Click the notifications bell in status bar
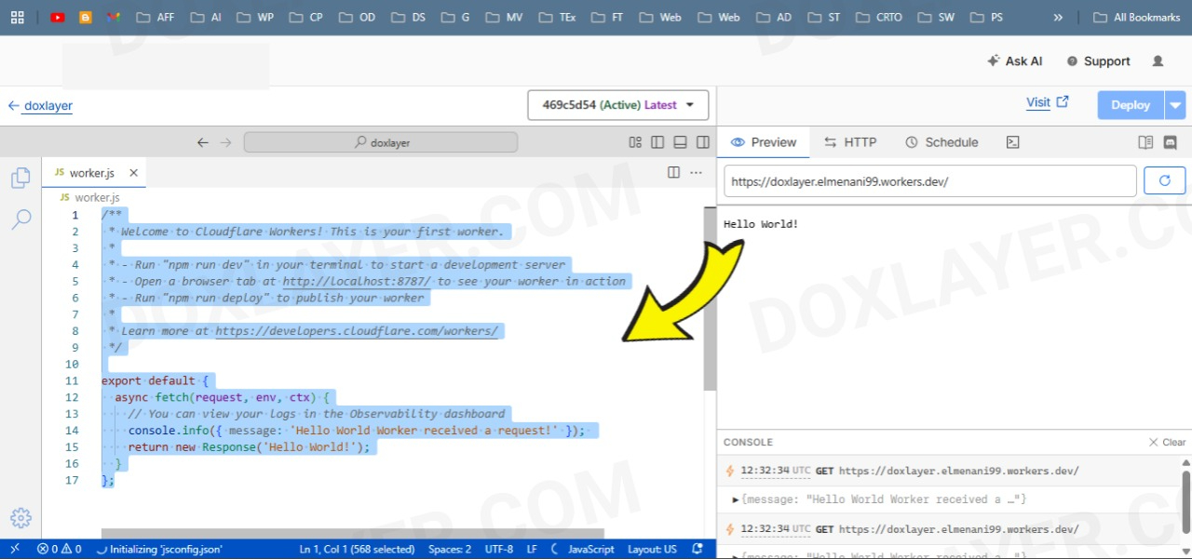 pos(698,549)
